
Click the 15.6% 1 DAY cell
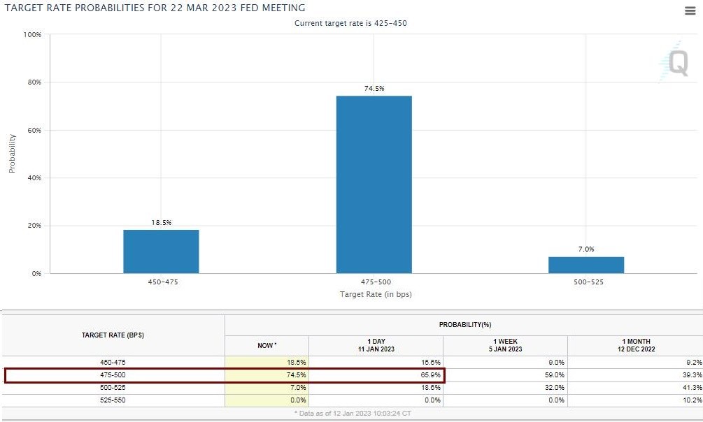[x=376, y=363]
